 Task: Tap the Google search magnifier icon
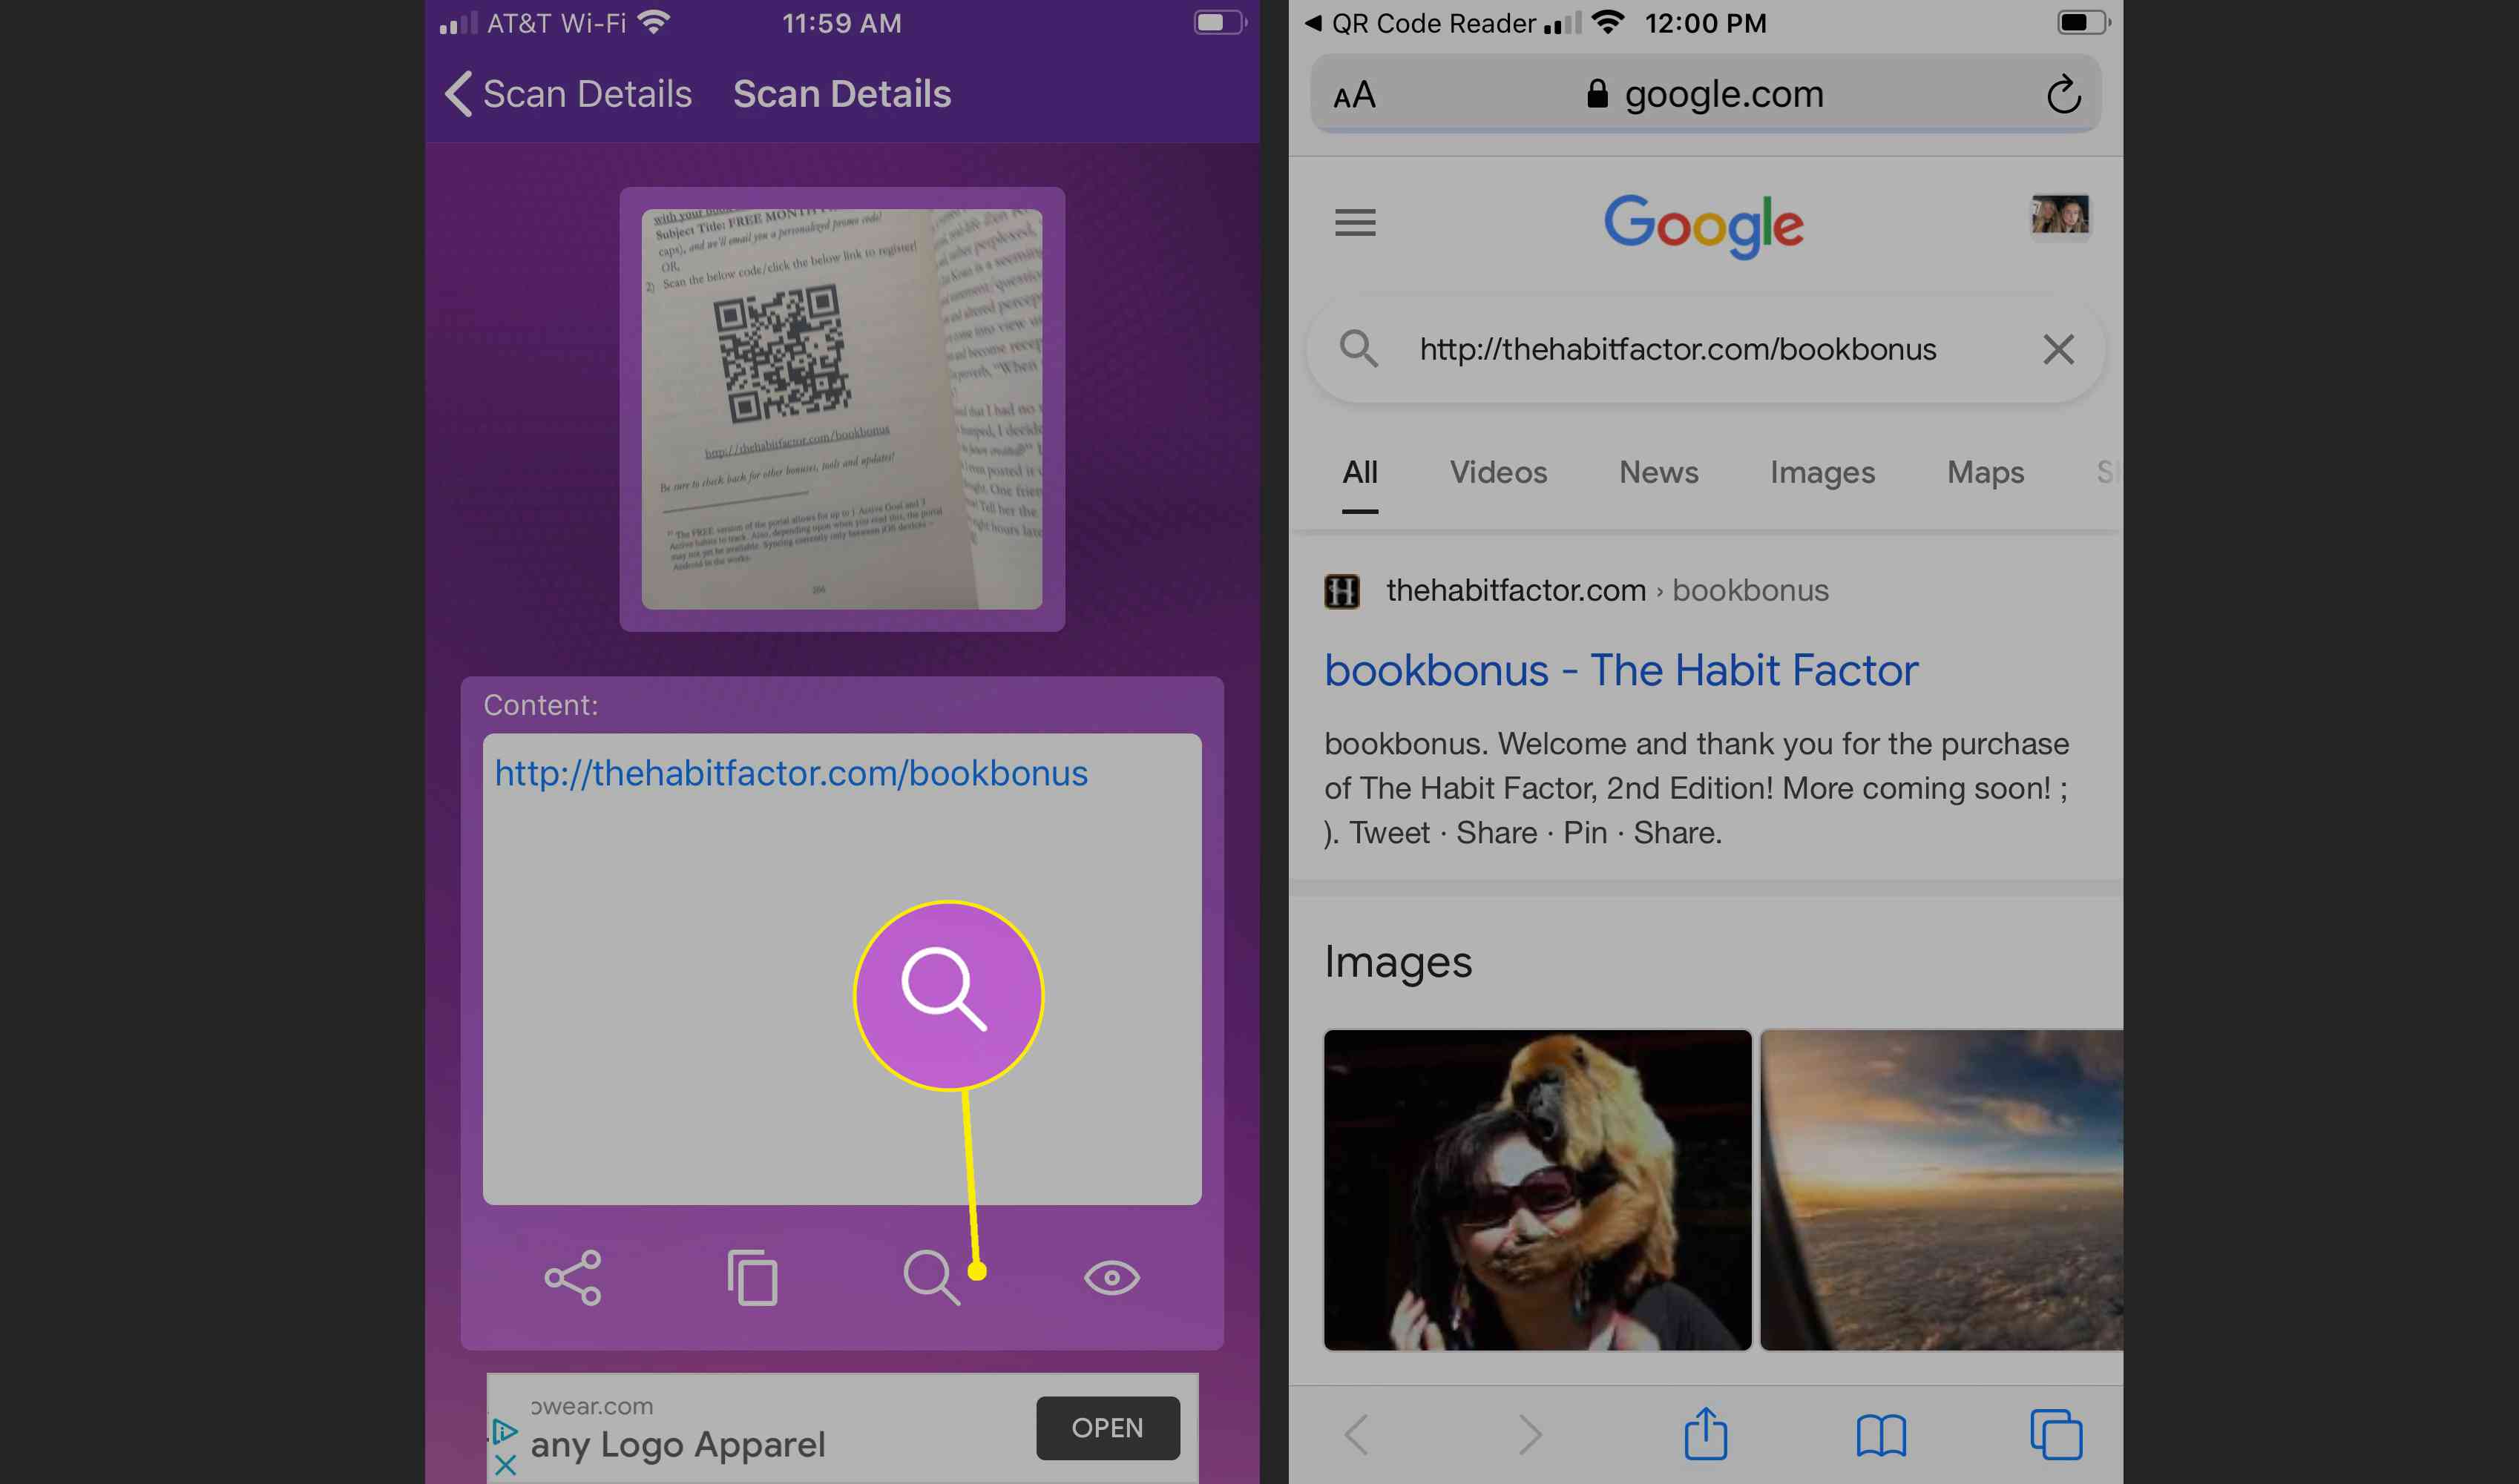1359,349
